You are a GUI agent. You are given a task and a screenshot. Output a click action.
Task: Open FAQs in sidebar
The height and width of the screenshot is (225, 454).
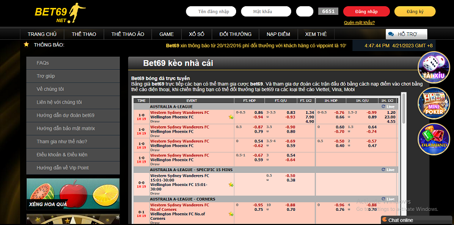(x=73, y=63)
